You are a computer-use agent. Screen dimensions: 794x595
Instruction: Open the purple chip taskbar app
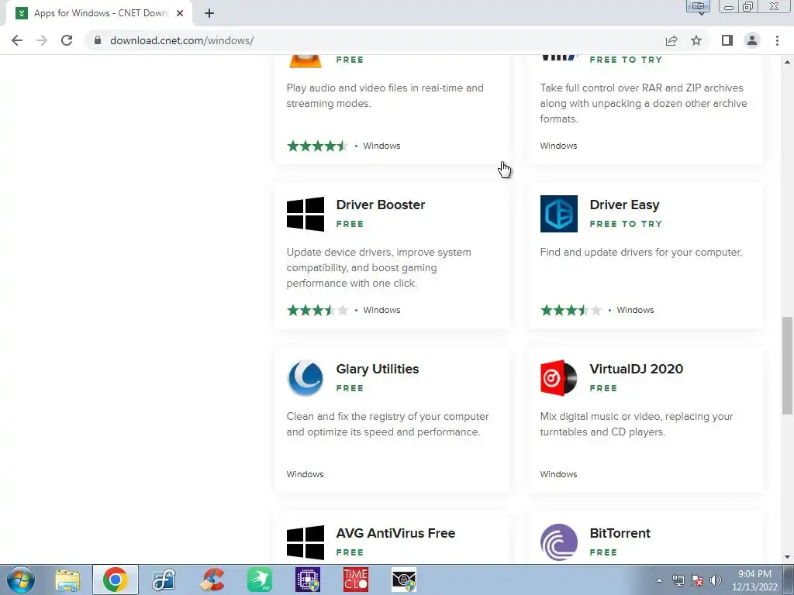pos(308,580)
